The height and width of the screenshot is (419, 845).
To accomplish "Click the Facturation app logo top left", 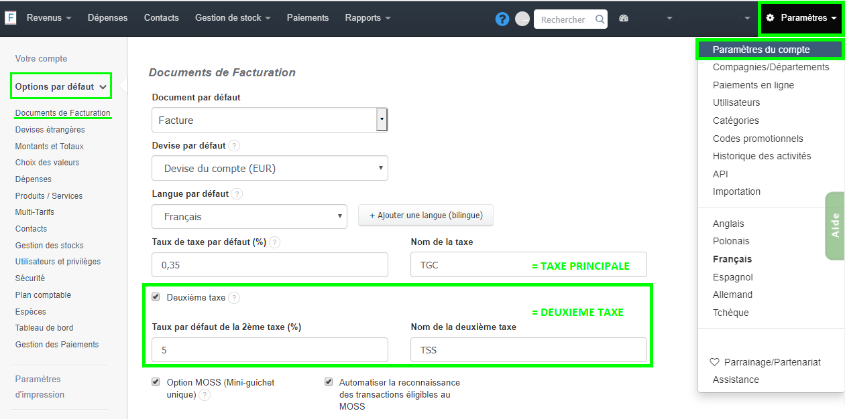I will pyautogui.click(x=11, y=17).
